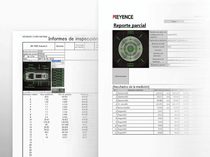Select the 'Ángulo001' row name
Viewport: 210px width, 157px height.
point(122,111)
